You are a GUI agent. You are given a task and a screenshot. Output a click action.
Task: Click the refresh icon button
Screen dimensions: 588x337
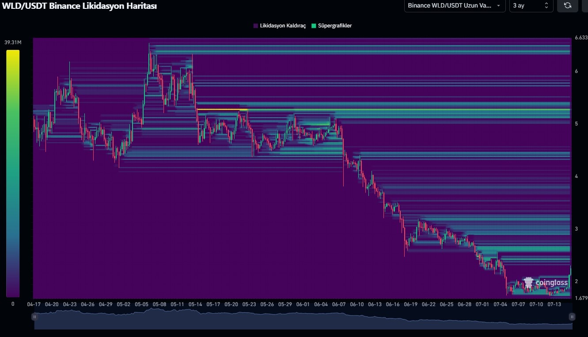tap(567, 6)
